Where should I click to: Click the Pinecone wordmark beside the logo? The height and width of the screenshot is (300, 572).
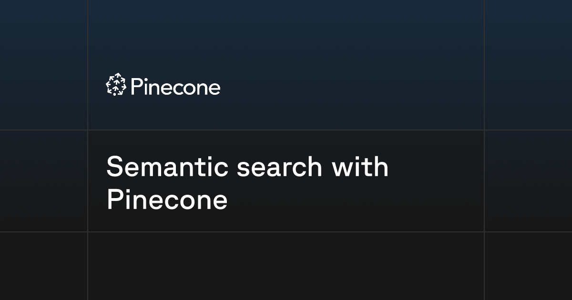pos(175,87)
